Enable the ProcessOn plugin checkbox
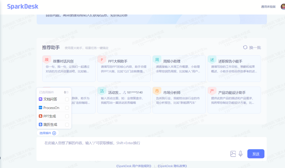Image resolution: width=285 pixels, height=168 pixels. coord(67,108)
